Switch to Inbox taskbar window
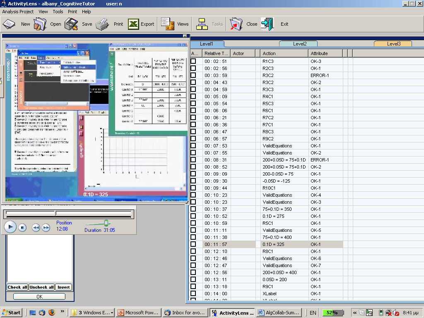This screenshot has width=424, height=318. pos(186,313)
